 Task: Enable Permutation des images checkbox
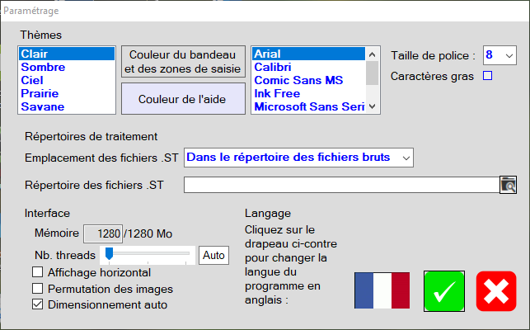point(38,289)
